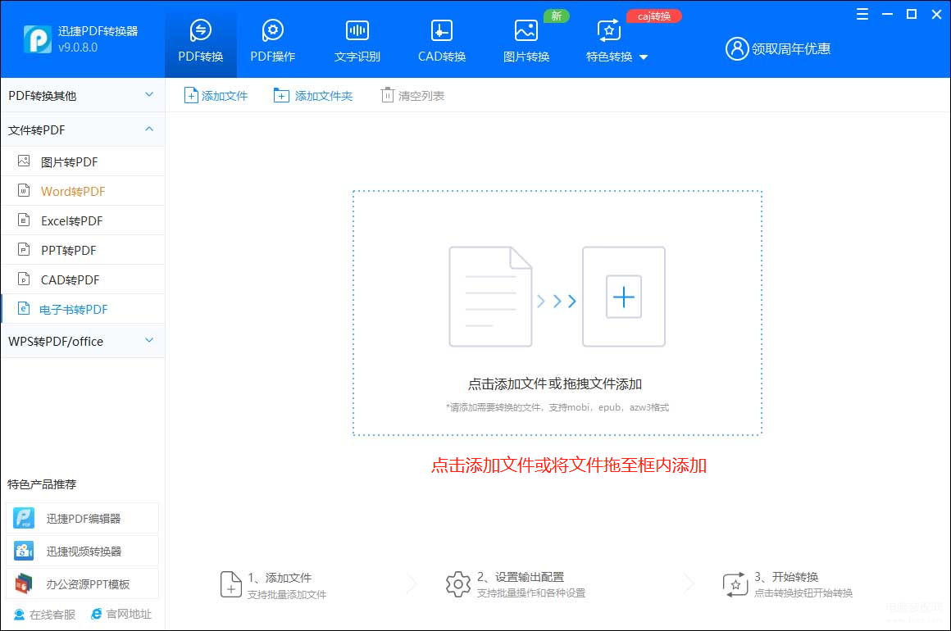Click the supported formats hint text

coord(557,407)
